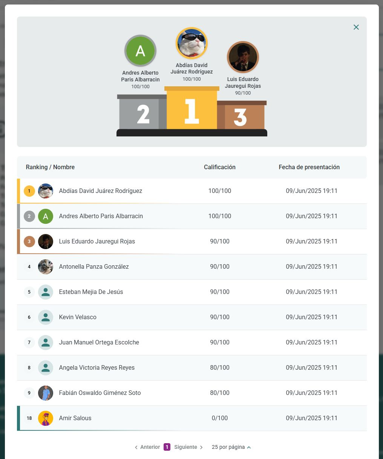Click Amir Salous's yellow avatar

(x=46, y=418)
